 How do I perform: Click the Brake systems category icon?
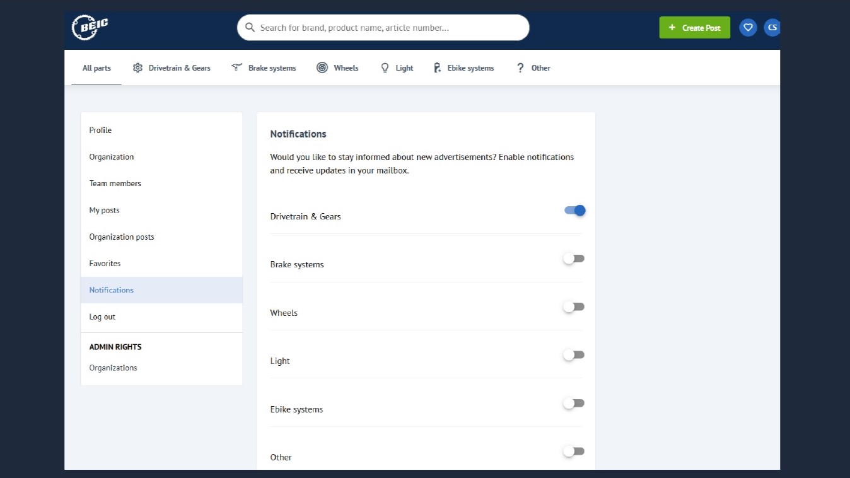237,67
